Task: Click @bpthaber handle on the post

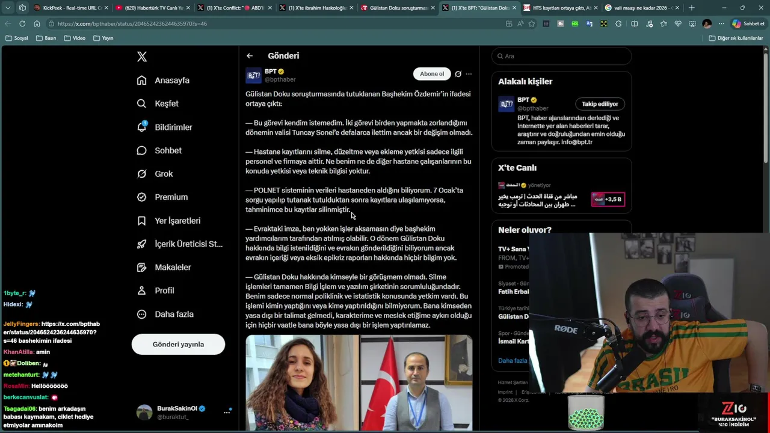Action: click(x=280, y=79)
